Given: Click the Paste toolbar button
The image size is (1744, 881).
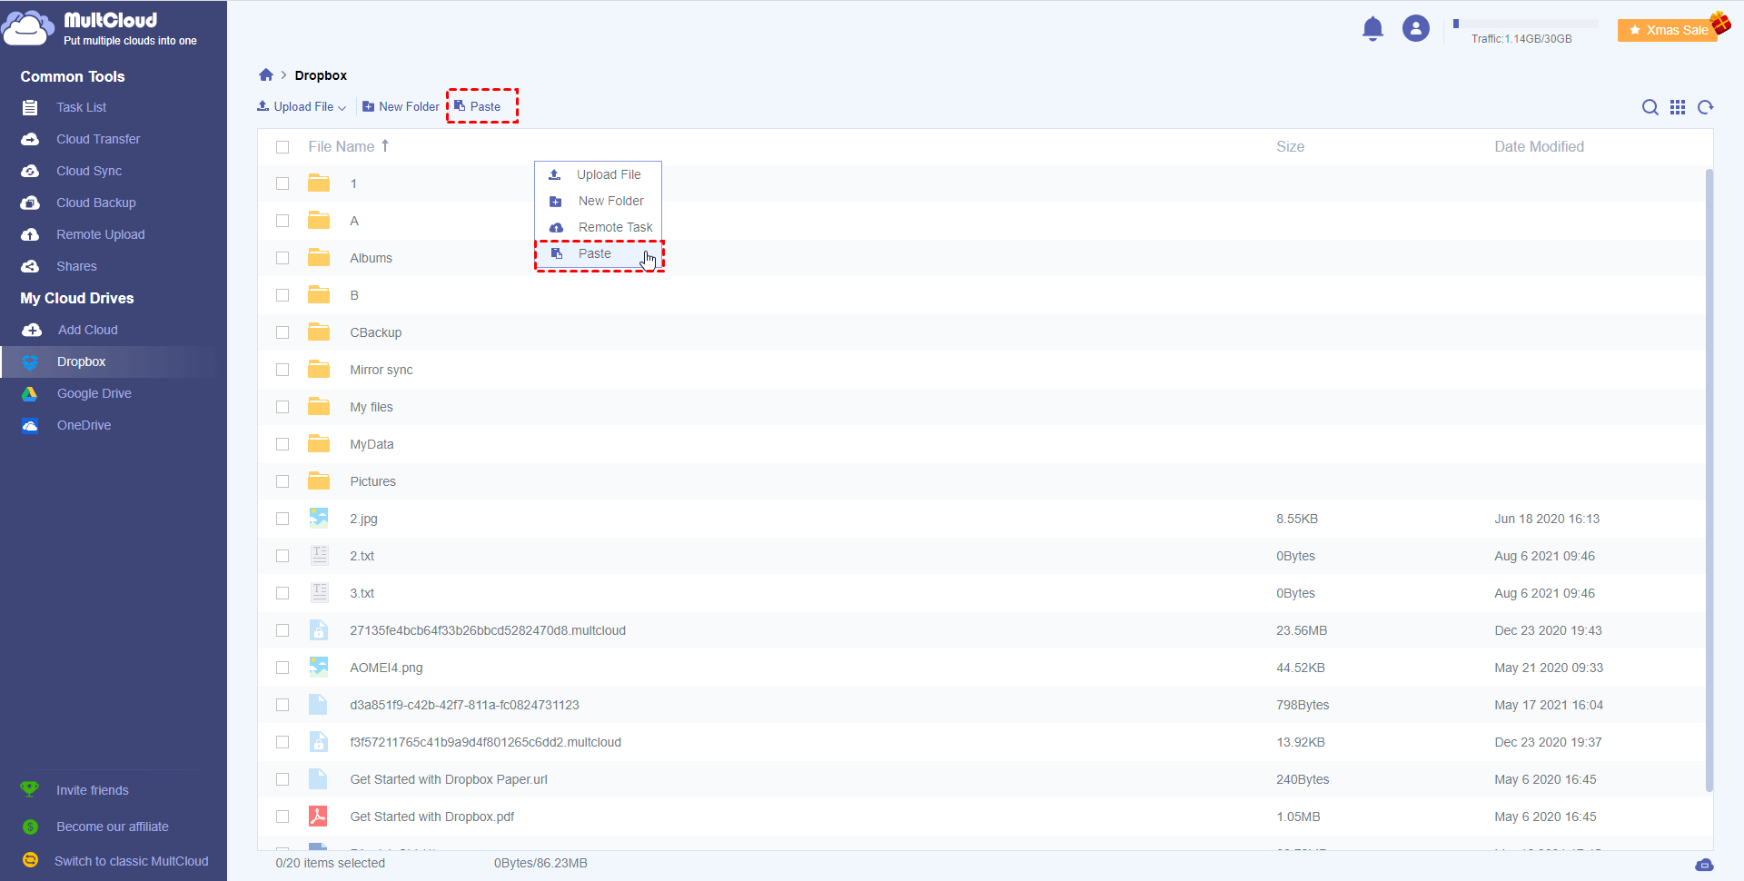Looking at the screenshot, I should coord(478,106).
